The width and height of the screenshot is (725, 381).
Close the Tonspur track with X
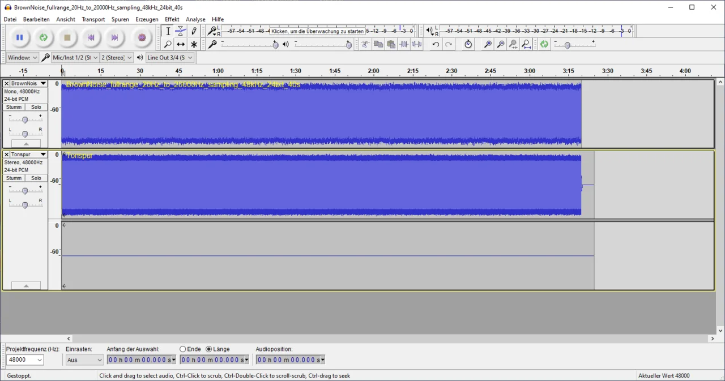(x=7, y=155)
